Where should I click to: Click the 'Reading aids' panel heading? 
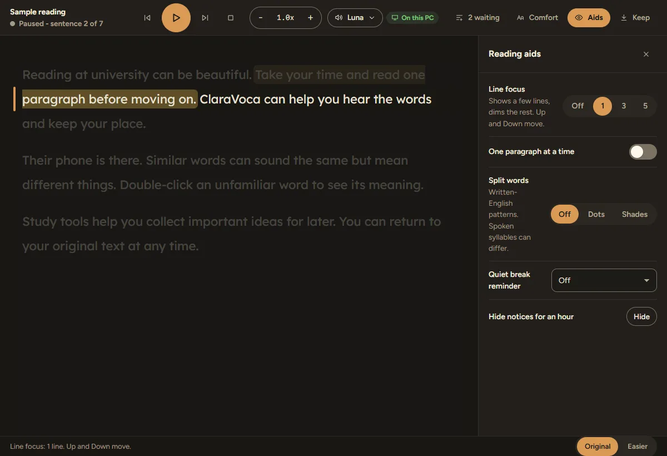(515, 54)
